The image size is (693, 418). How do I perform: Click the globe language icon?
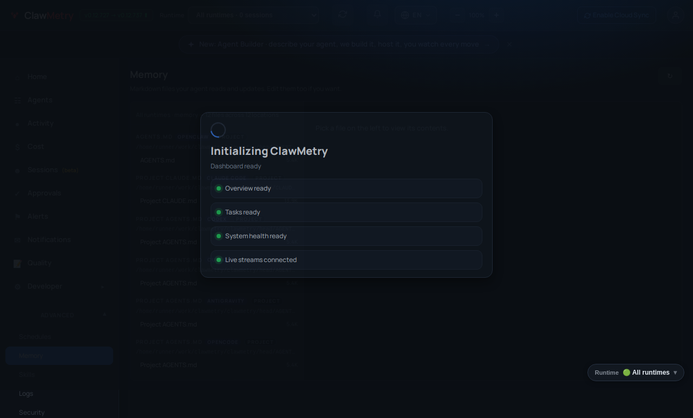(405, 15)
